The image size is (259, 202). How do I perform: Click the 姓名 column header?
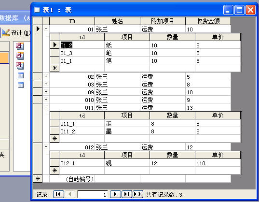coord(117,21)
